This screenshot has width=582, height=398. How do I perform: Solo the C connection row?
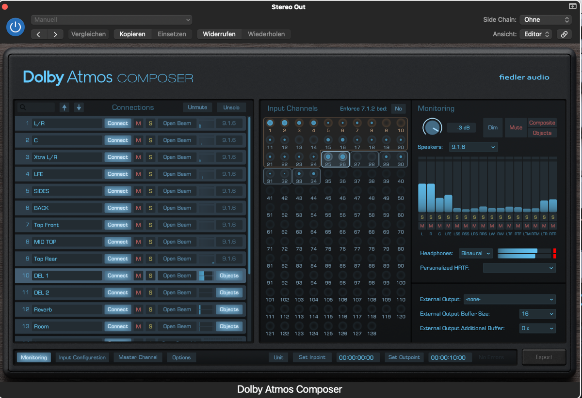tap(150, 140)
